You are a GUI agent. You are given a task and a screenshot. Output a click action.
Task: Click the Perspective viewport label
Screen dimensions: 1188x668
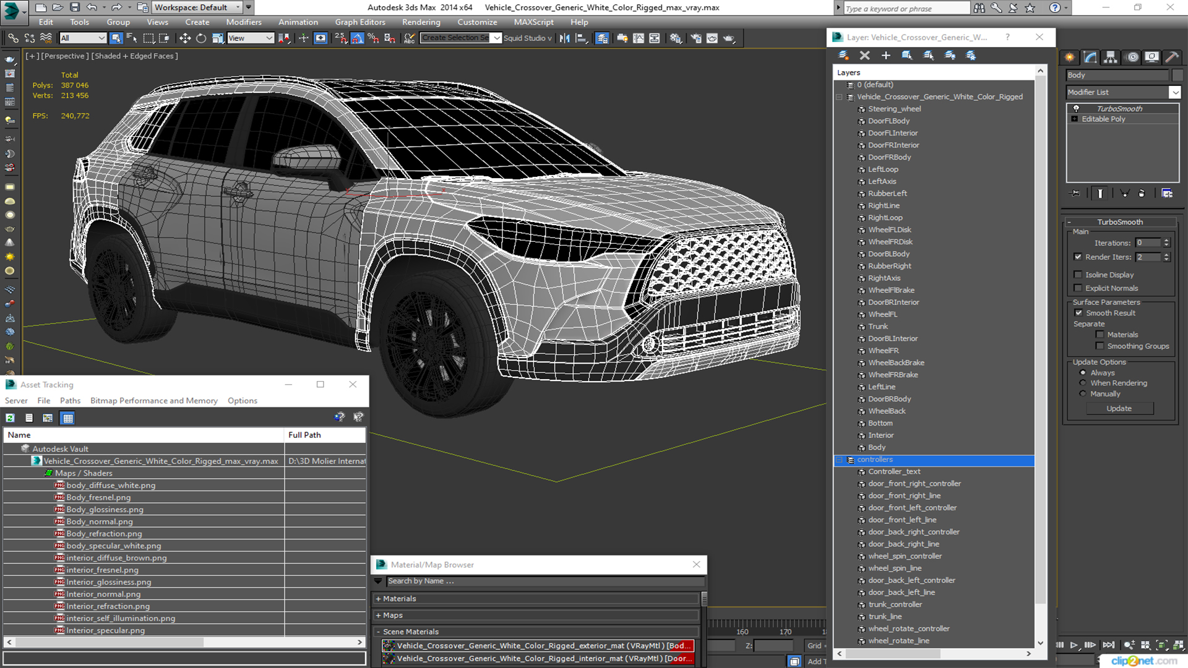tap(64, 56)
